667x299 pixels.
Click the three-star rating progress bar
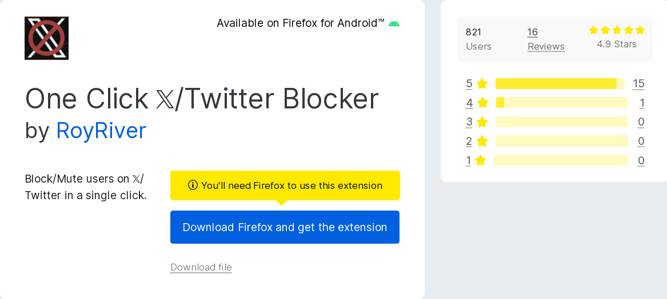(x=562, y=122)
